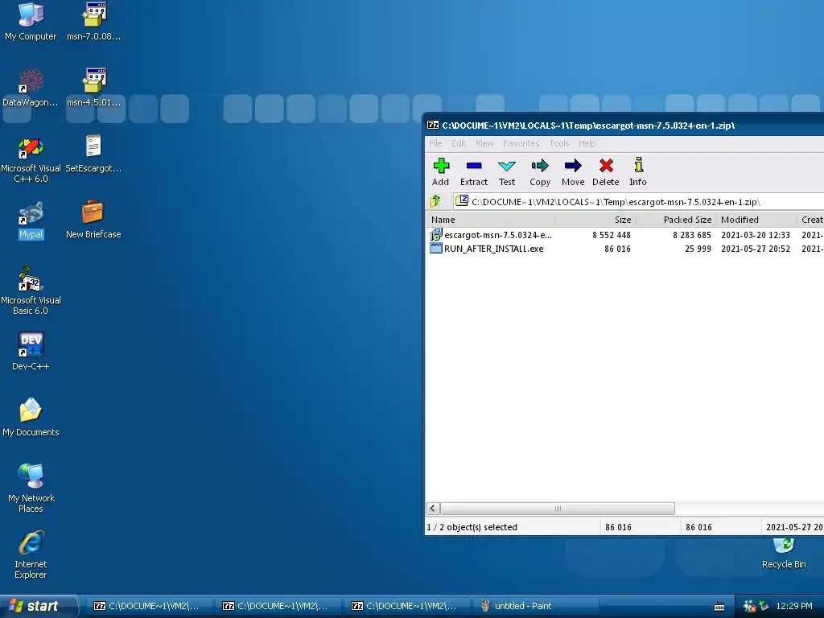Select the SetEscargot text file icon
Screen dimensions: 824x618
tap(93, 154)
